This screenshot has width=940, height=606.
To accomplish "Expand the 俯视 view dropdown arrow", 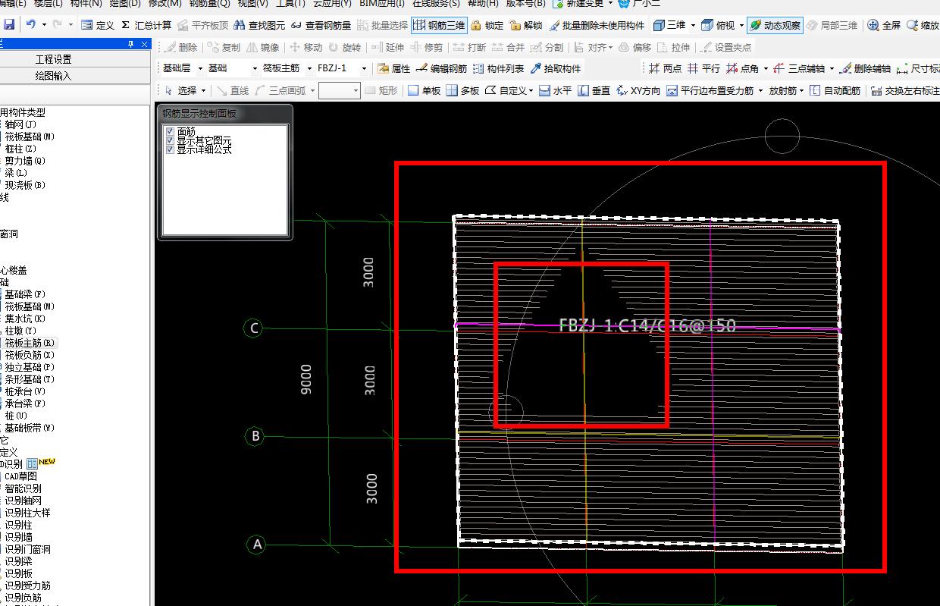I will pyautogui.click(x=741, y=25).
